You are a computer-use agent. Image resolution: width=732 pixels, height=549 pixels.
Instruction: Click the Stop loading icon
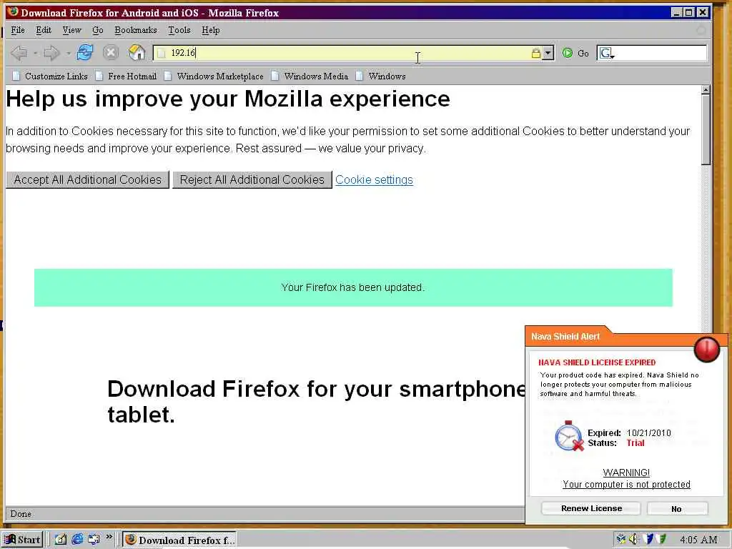click(111, 53)
